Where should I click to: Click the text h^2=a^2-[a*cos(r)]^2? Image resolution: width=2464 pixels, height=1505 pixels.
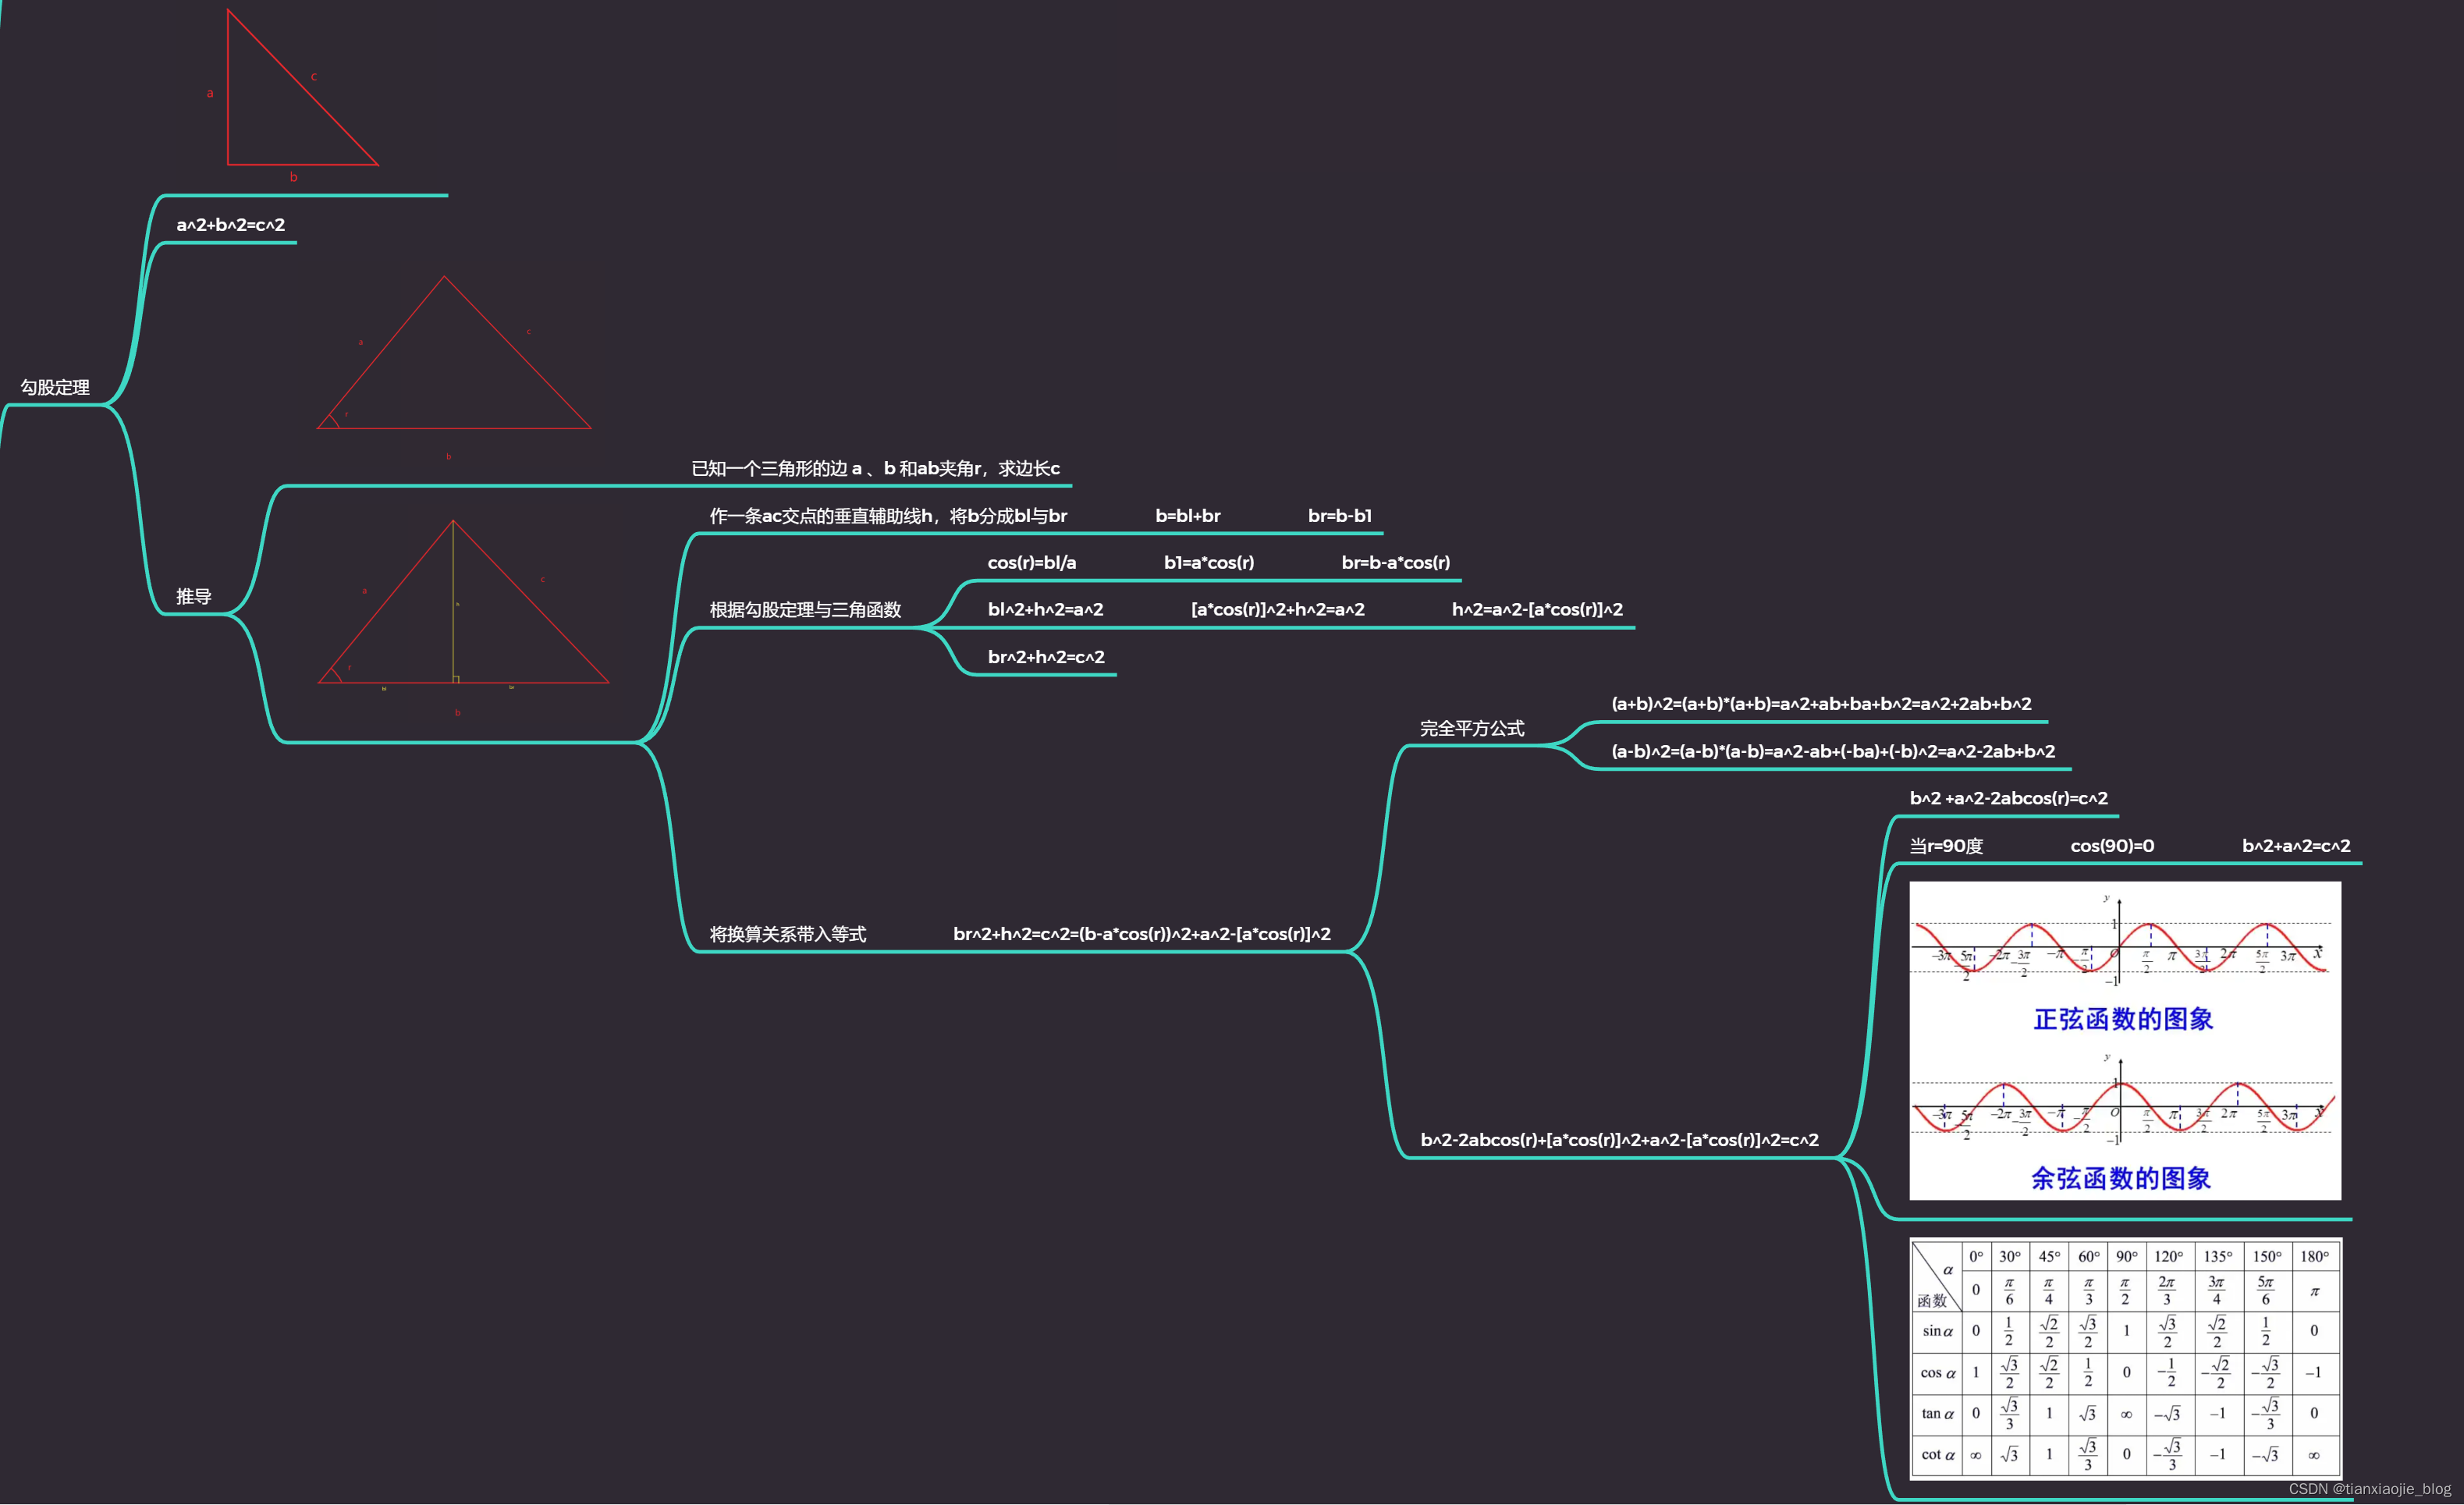pyautogui.click(x=1538, y=610)
